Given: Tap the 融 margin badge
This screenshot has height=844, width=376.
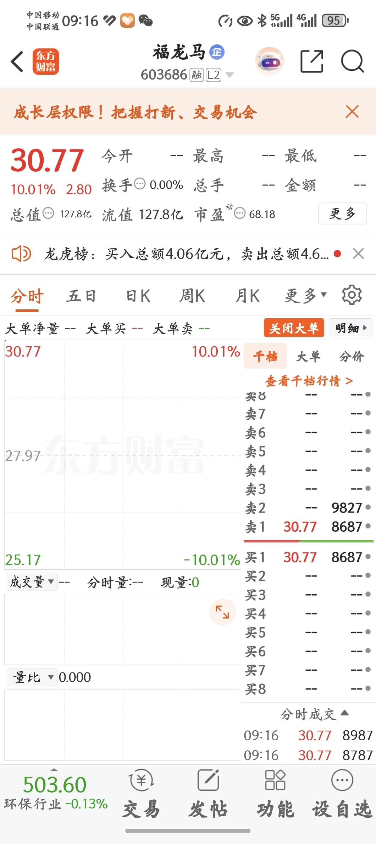Looking at the screenshot, I should tap(197, 75).
